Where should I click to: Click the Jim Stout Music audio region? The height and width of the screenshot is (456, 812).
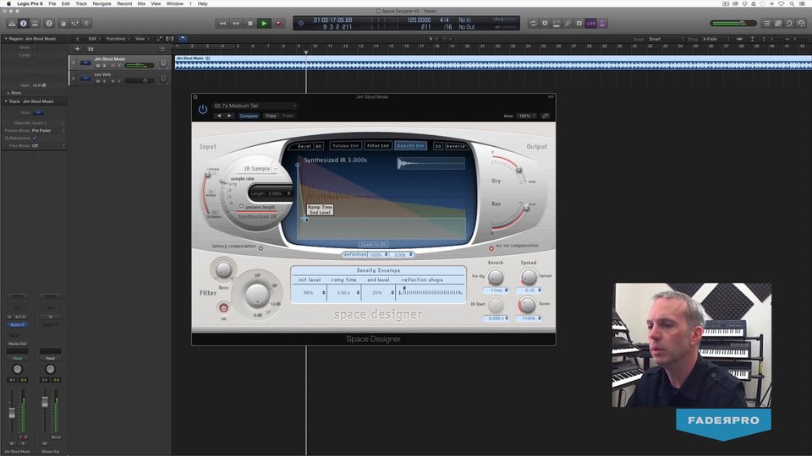click(493, 62)
